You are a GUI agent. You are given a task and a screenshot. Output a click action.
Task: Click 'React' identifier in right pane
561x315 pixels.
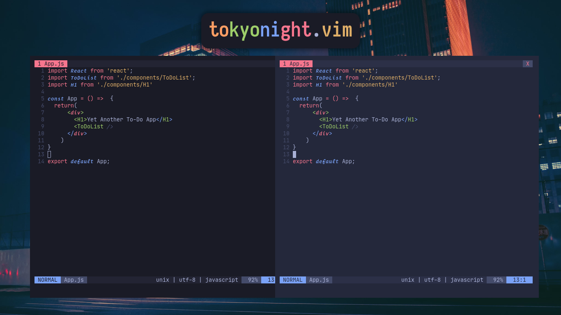coord(324,71)
